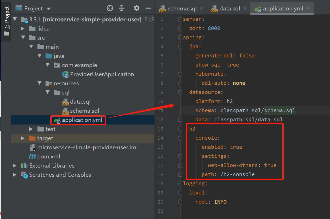The height and width of the screenshot is (219, 330).
Task: Open Project panel settings gear
Action: pyautogui.click(x=136, y=8)
